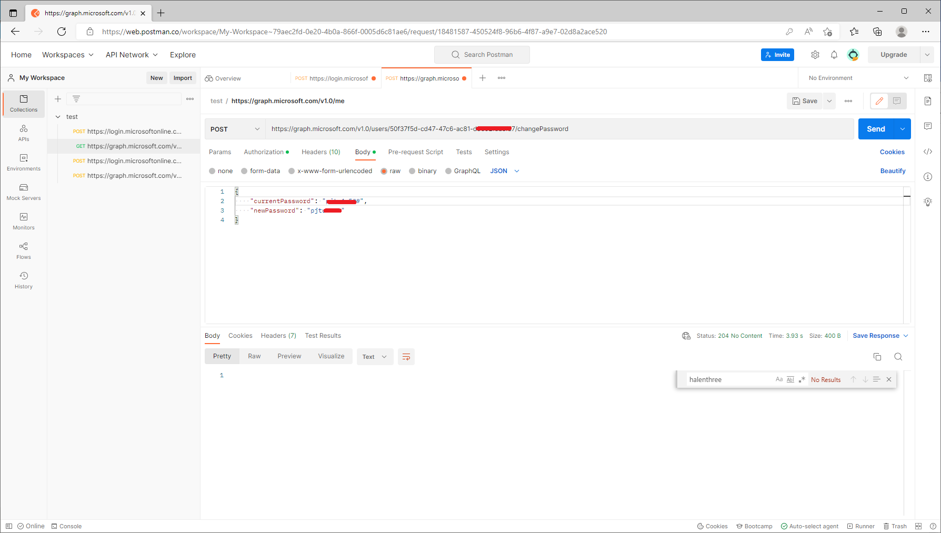Open the documentation icon in right sidebar

[x=928, y=101]
